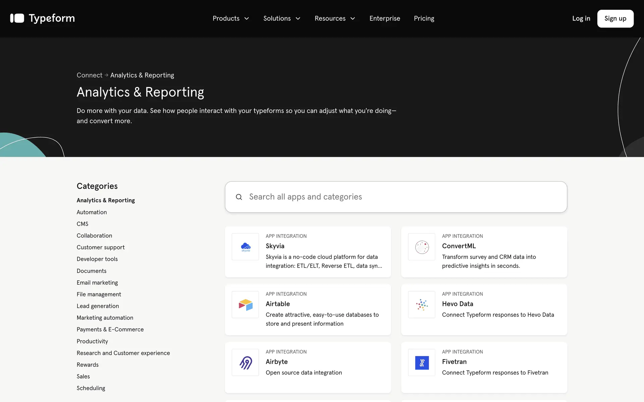This screenshot has width=644, height=402.
Task: Open the Enterprise page
Action: (385, 18)
